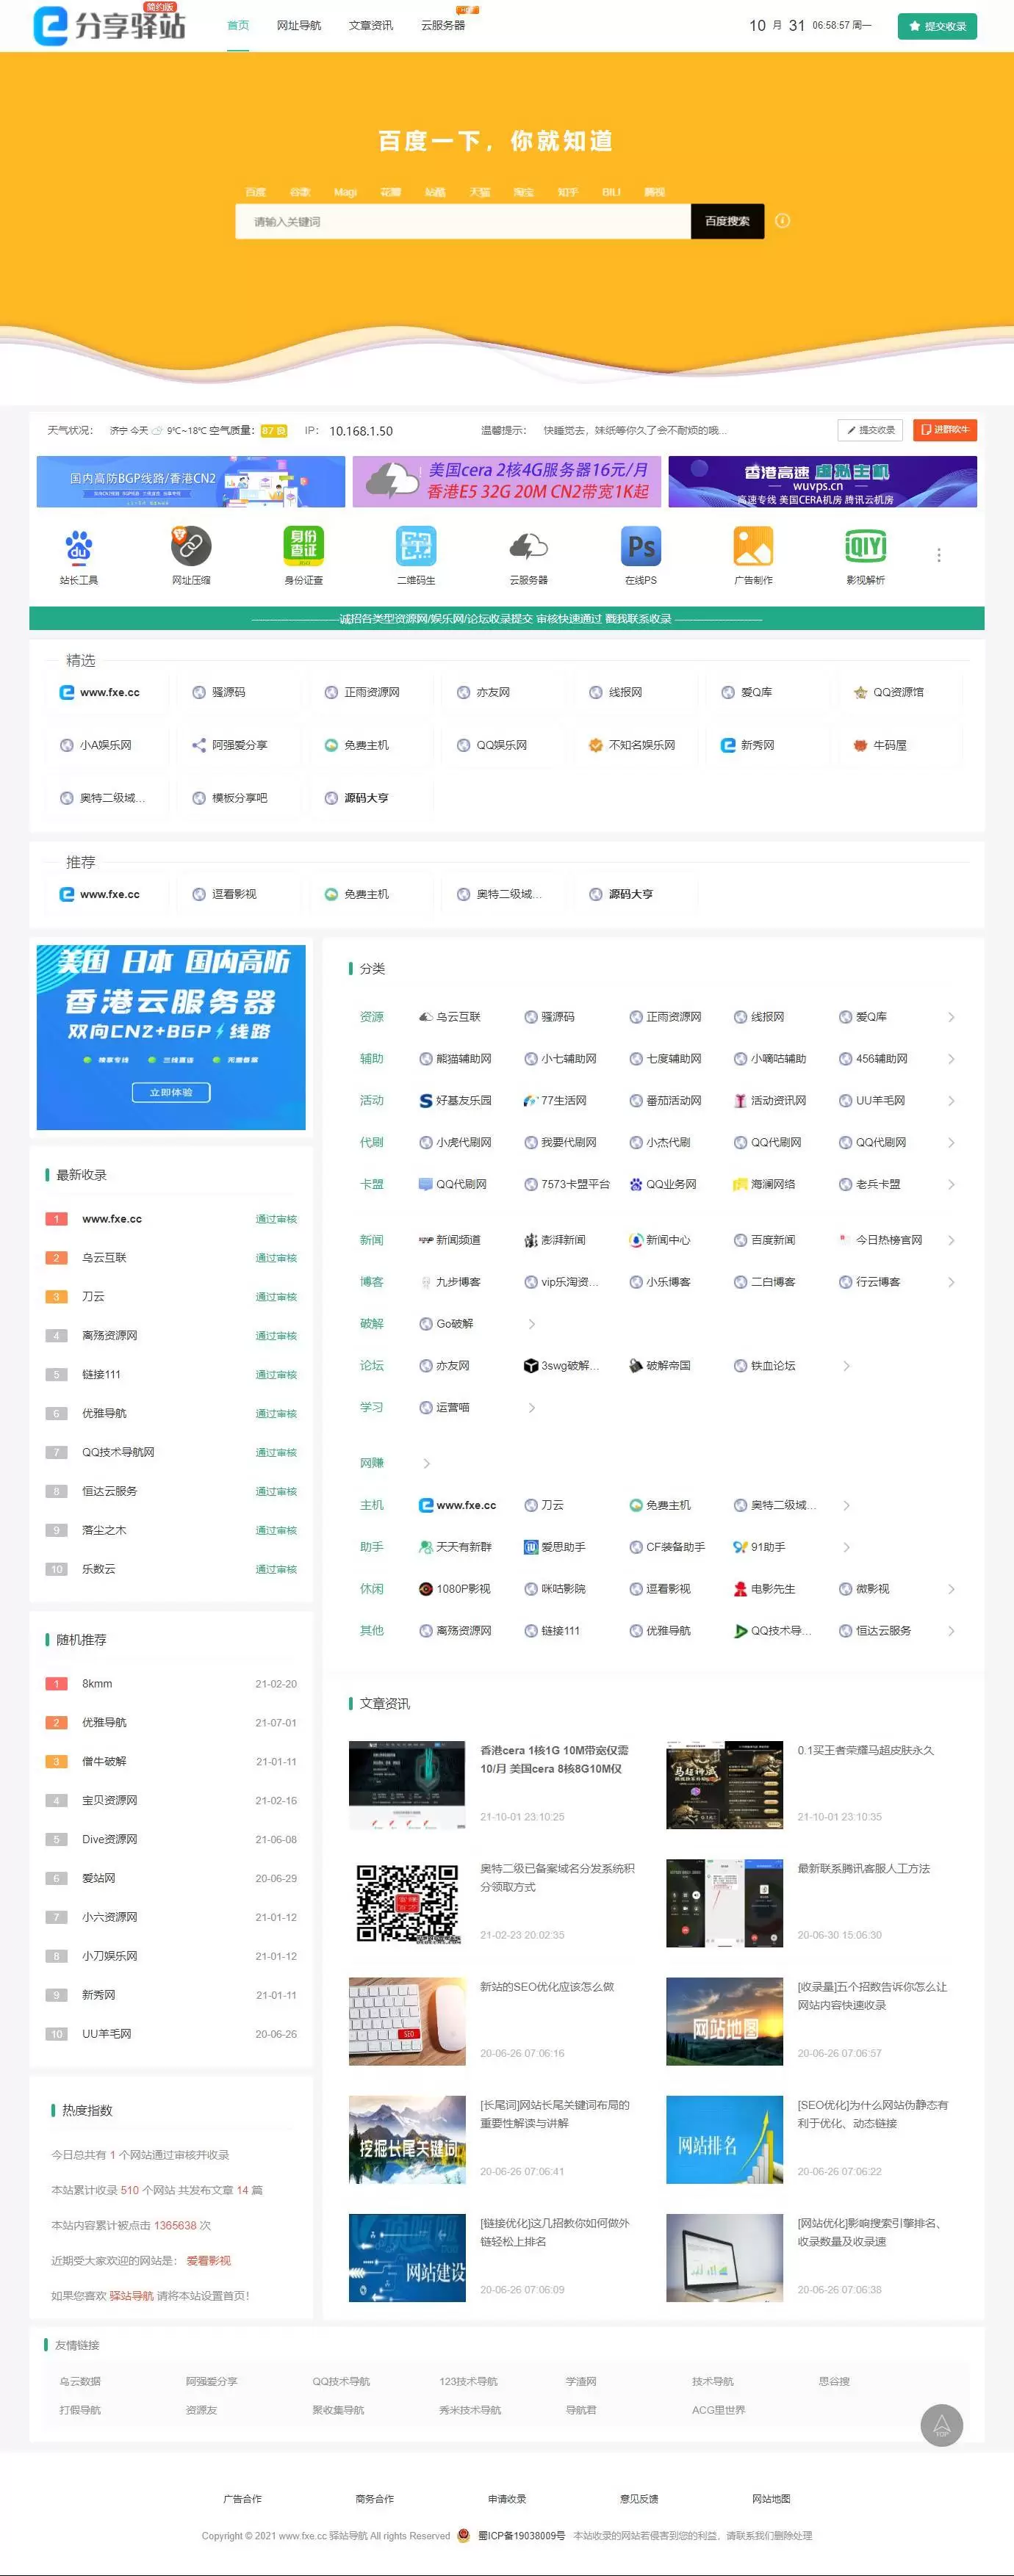The height and width of the screenshot is (2576, 1014).
Task: Open 网站地图 footer link
Action: [771, 2498]
